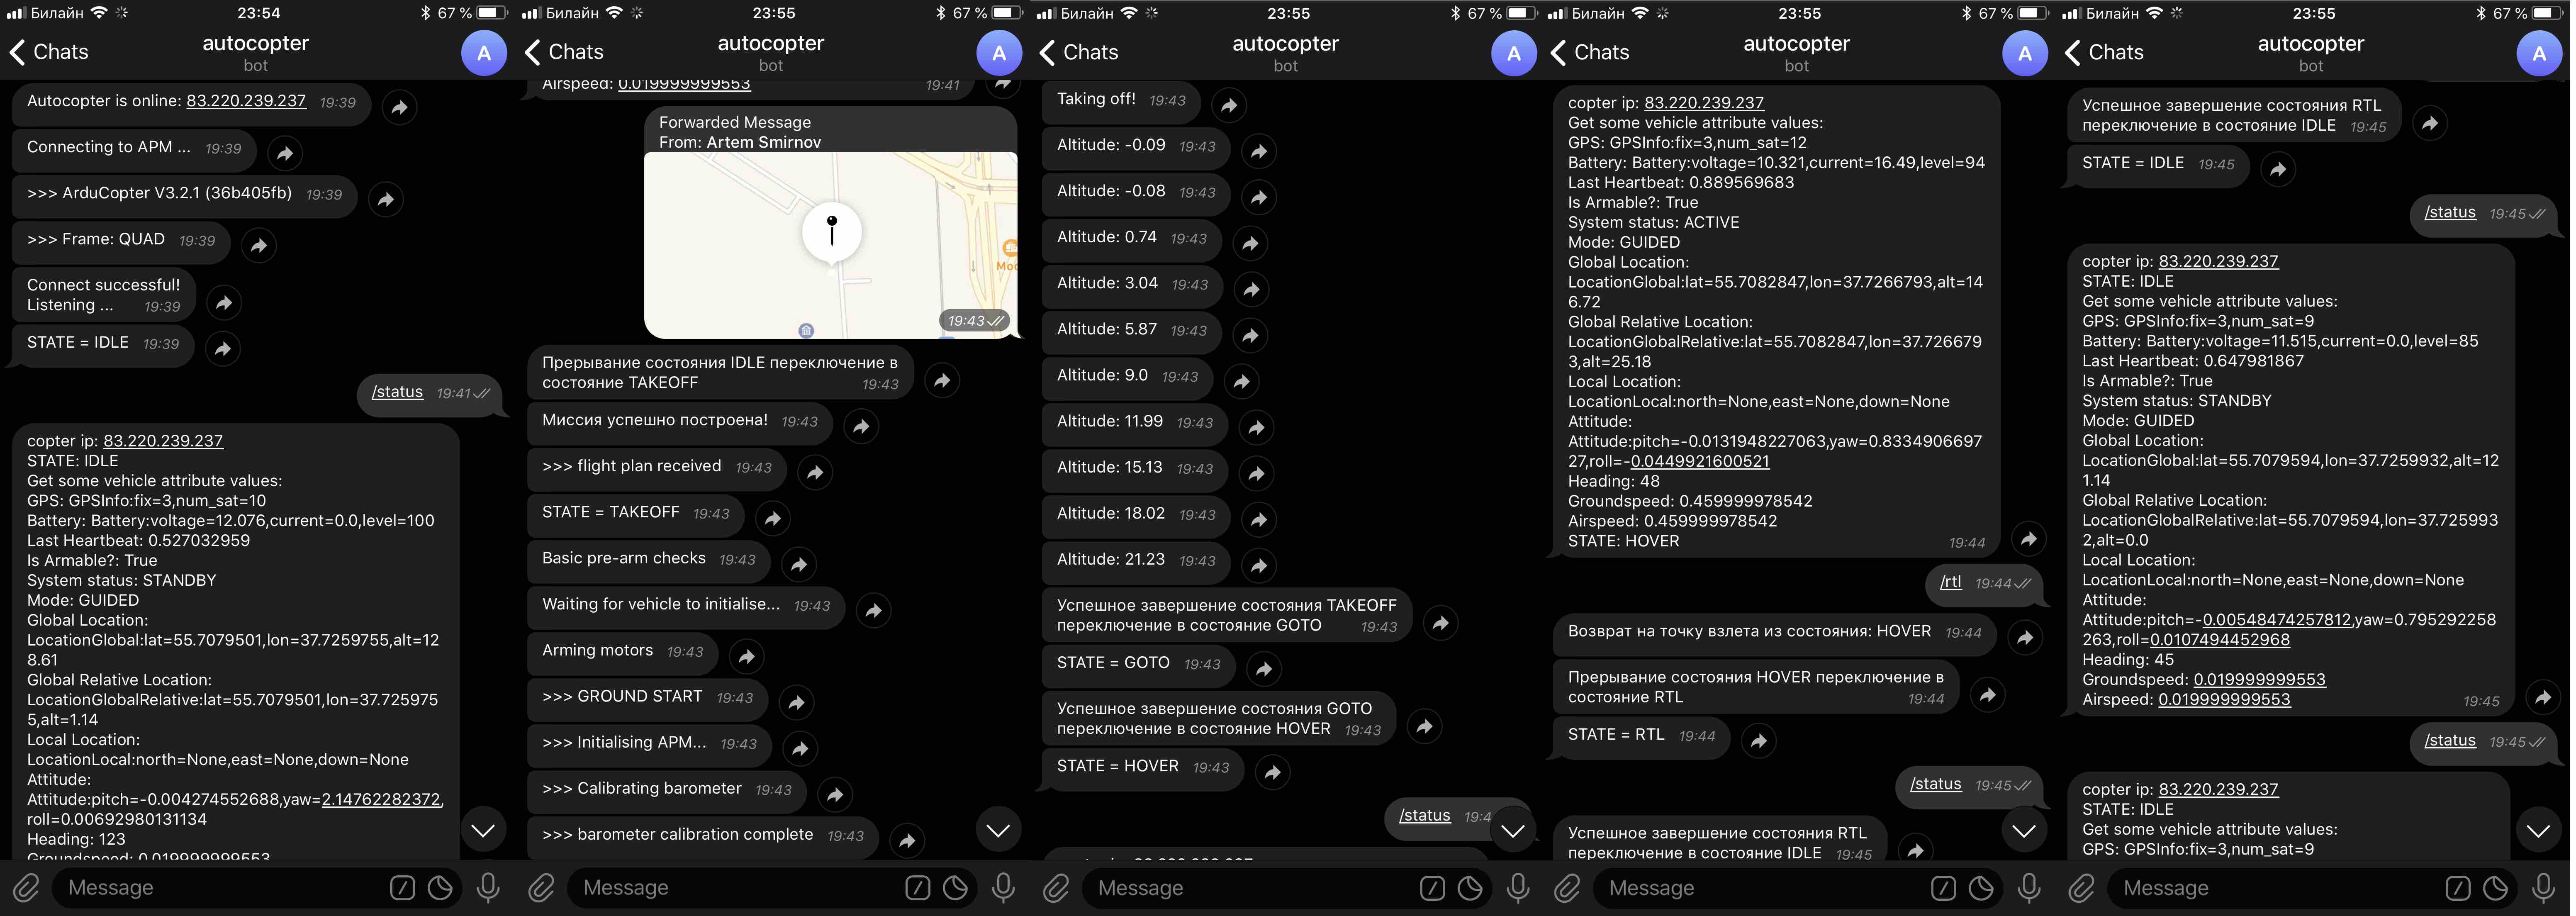Forward the 'Basic pre-arm checks' message
This screenshot has width=2576, height=916.
pos(799,564)
